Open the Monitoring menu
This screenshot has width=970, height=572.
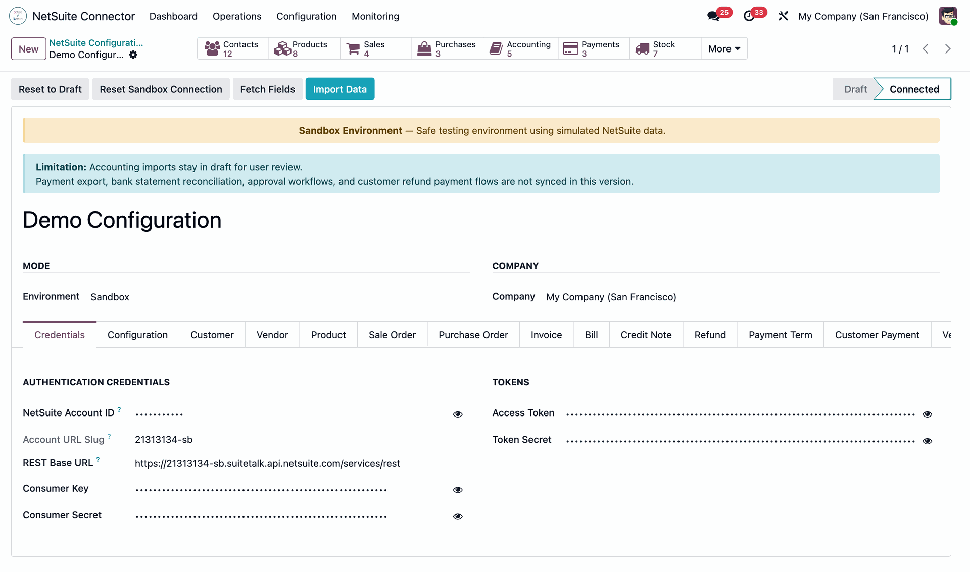click(x=375, y=16)
